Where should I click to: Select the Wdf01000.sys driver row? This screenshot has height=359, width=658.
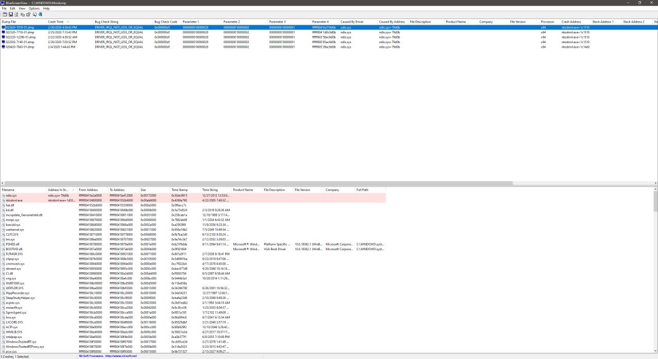[x=193, y=284]
